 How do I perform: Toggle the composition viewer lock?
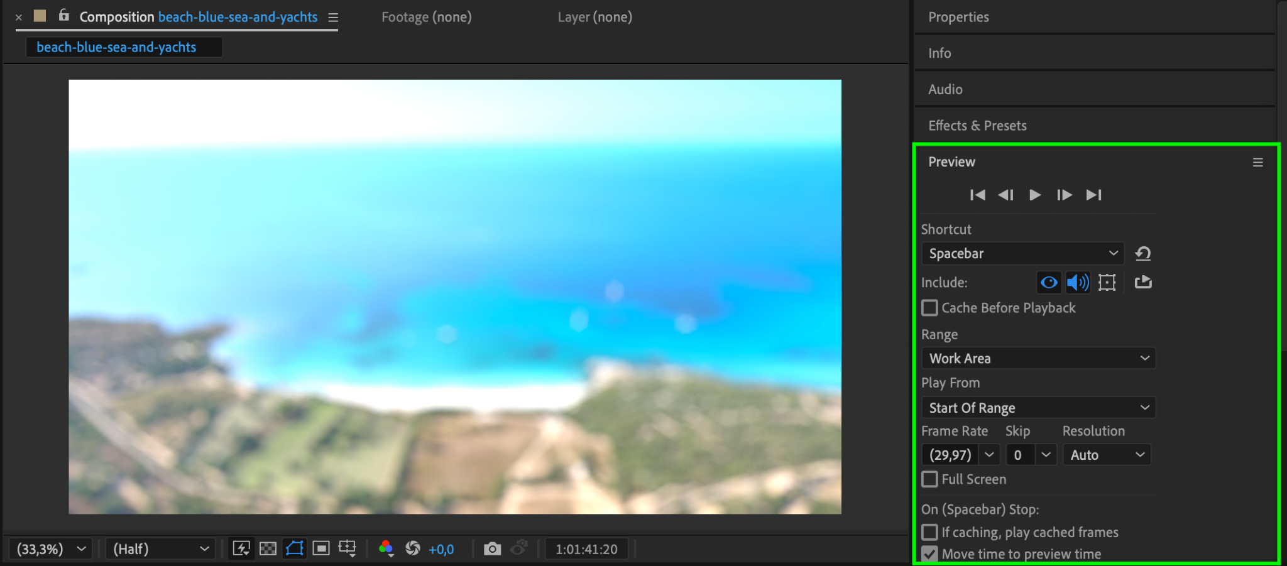coord(63,15)
